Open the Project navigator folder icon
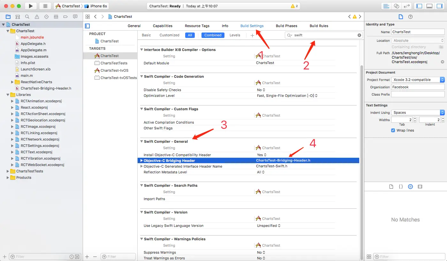This screenshot has width=447, height=261. point(8,17)
